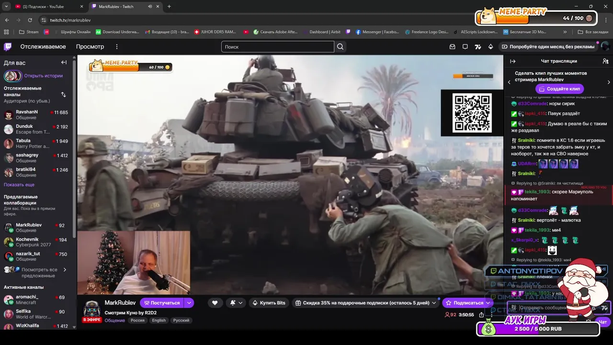Expand the Подписаться subscribe dropdown
This screenshot has height=345, width=613.
(488, 302)
